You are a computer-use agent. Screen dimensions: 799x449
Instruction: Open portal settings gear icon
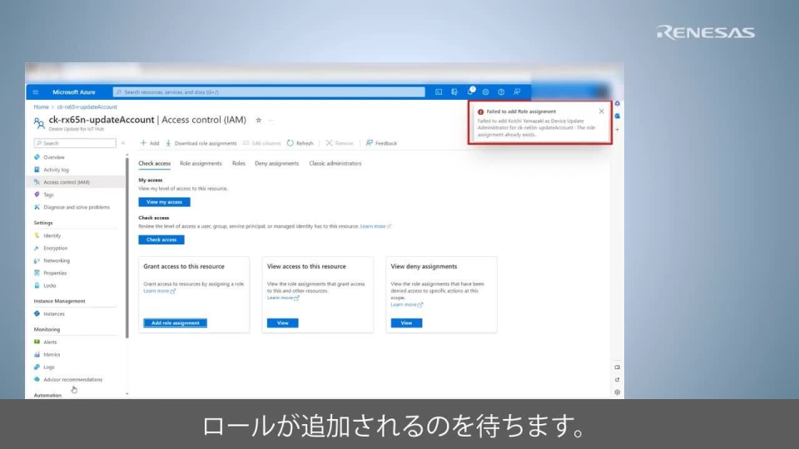(486, 92)
